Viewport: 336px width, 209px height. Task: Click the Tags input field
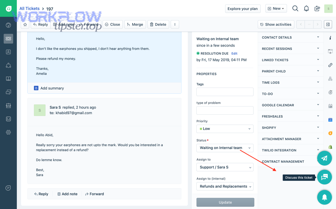pos(225,92)
